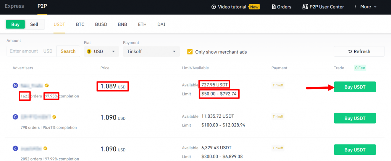Open advertiser name with 2052 orders
391x161 pixels.
coord(31,148)
